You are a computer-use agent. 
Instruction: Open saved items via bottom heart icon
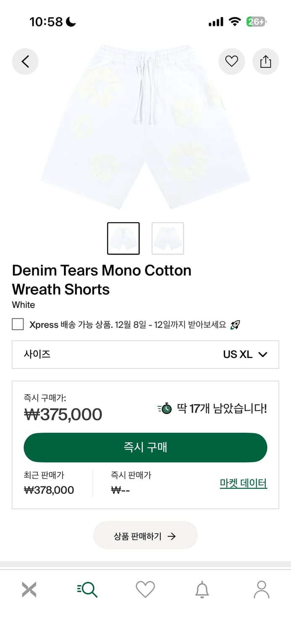click(x=145, y=589)
